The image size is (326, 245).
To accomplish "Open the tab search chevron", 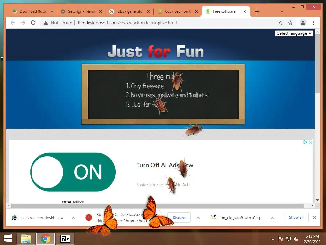I will pyautogui.click(x=282, y=11).
